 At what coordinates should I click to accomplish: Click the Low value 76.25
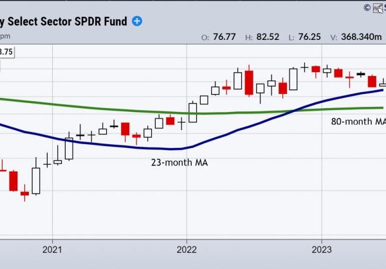pos(309,37)
